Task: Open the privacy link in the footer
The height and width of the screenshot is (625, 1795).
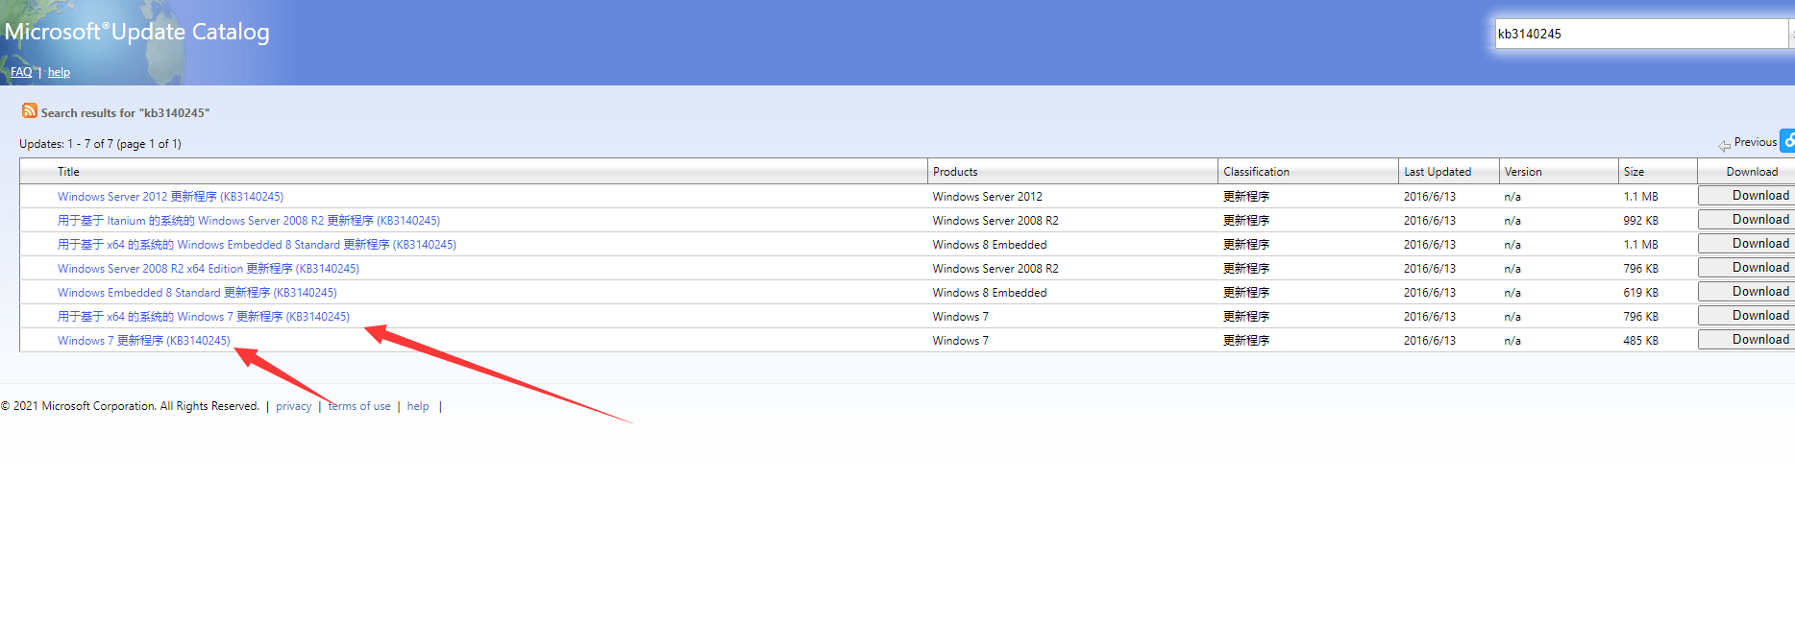Action: point(293,406)
